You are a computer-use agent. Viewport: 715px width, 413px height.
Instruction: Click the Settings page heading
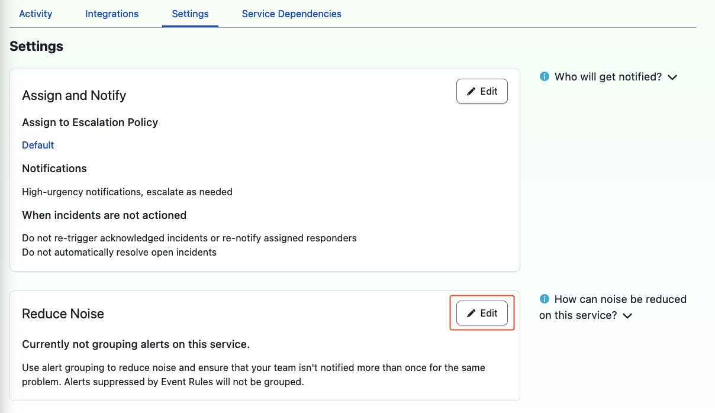(36, 46)
